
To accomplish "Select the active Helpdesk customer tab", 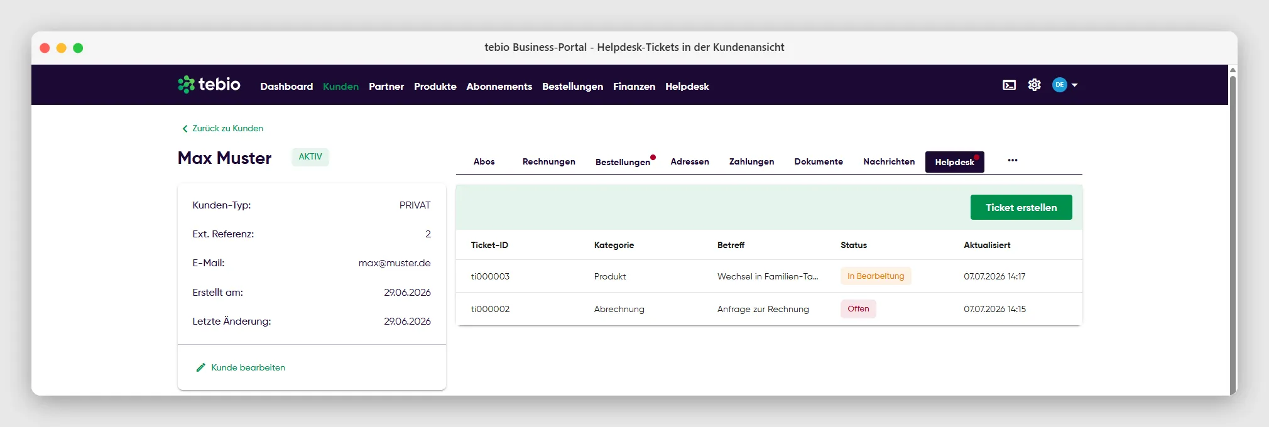I will 955,162.
